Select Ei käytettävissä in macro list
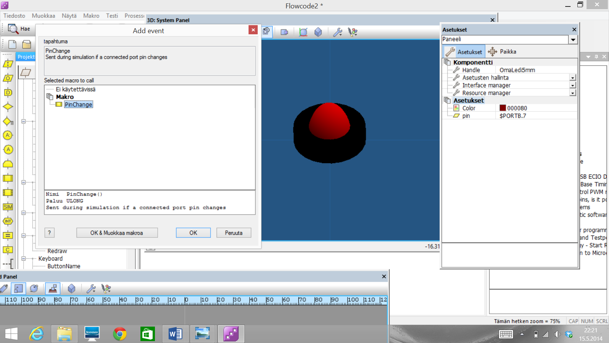 76,89
